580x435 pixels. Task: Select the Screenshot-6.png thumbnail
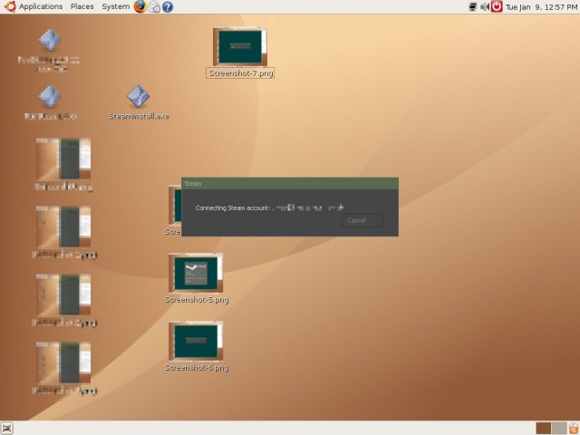coord(196,341)
